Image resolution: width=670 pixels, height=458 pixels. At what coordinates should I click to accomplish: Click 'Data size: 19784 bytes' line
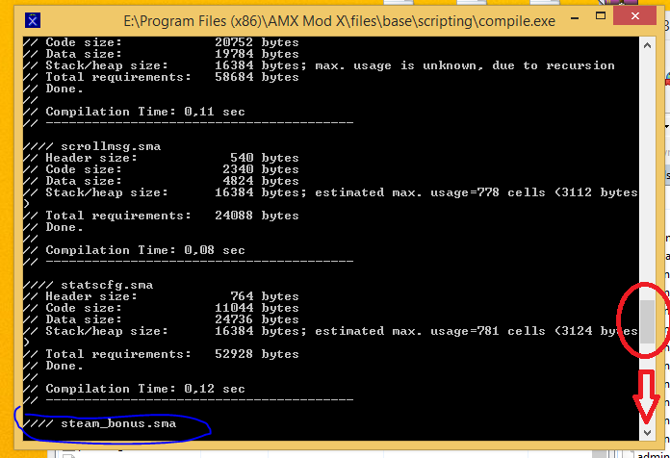161,54
